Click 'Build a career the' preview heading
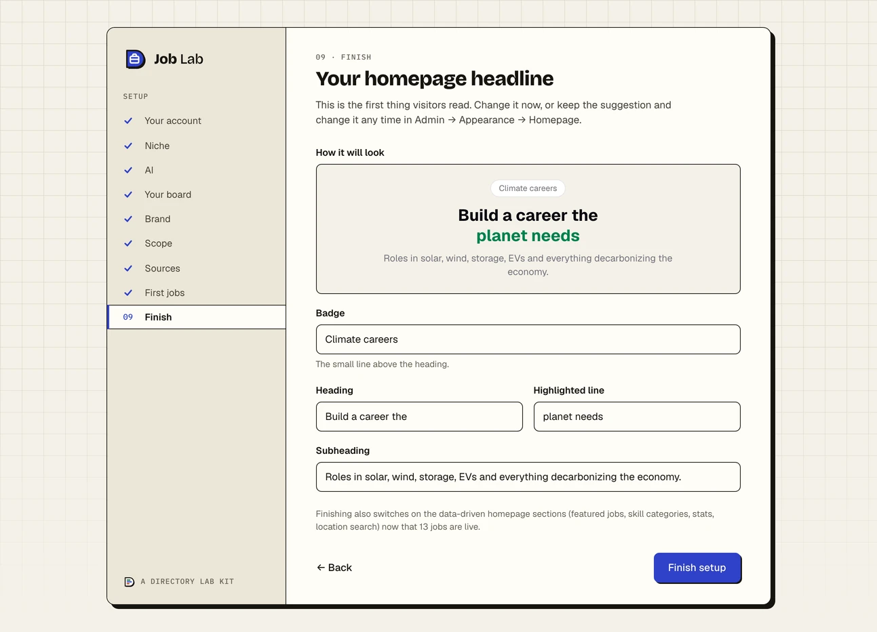The image size is (877, 632). point(528,215)
